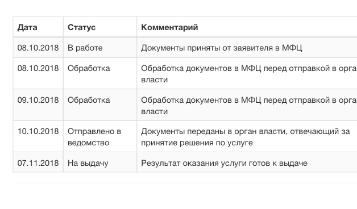The image size is (357, 209).
Task: Click the Обработка comment in the 09.10.2018 row
Action: (249, 106)
